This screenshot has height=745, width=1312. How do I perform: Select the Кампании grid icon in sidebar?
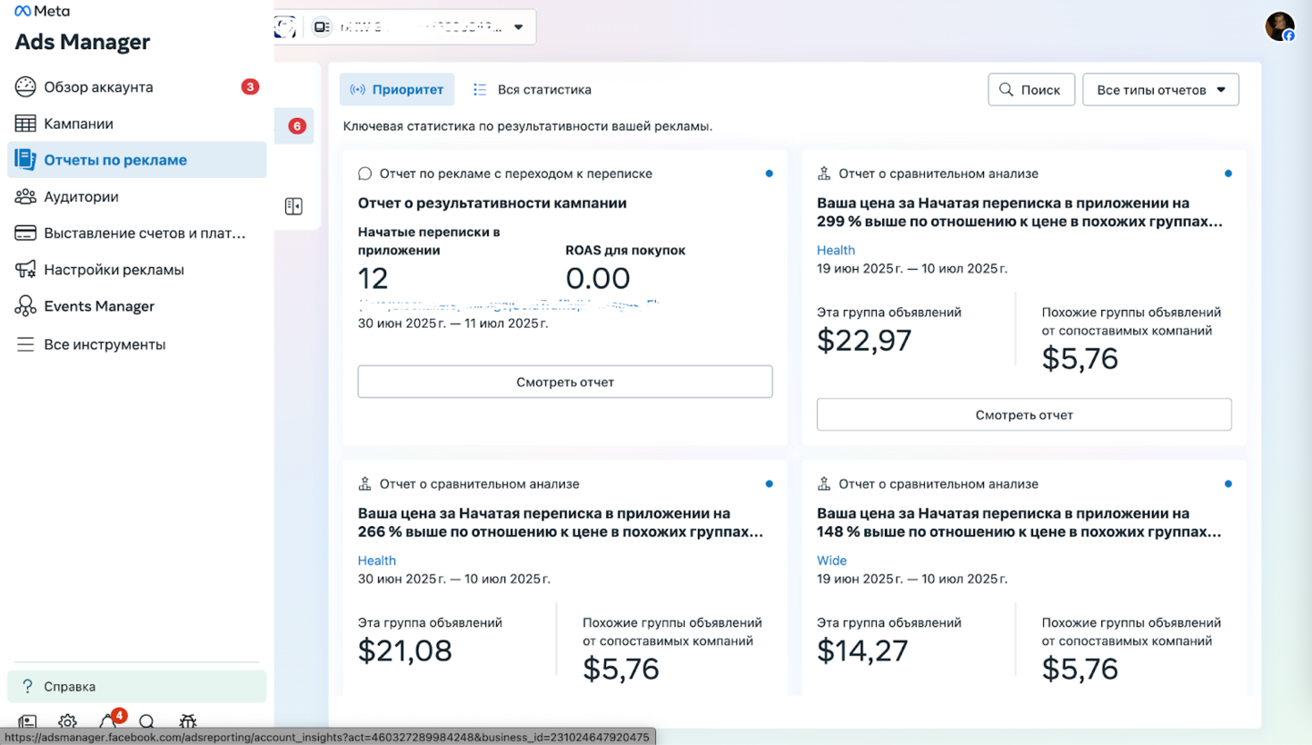25,124
